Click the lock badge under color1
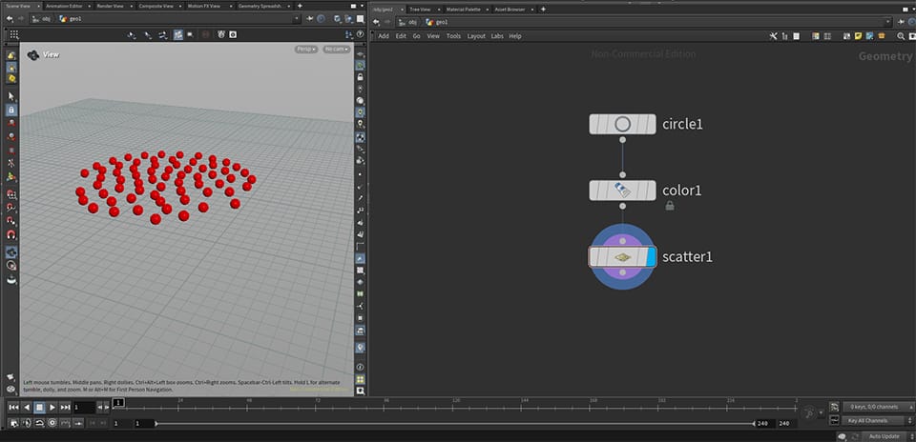The width and height of the screenshot is (916, 442). 670,206
